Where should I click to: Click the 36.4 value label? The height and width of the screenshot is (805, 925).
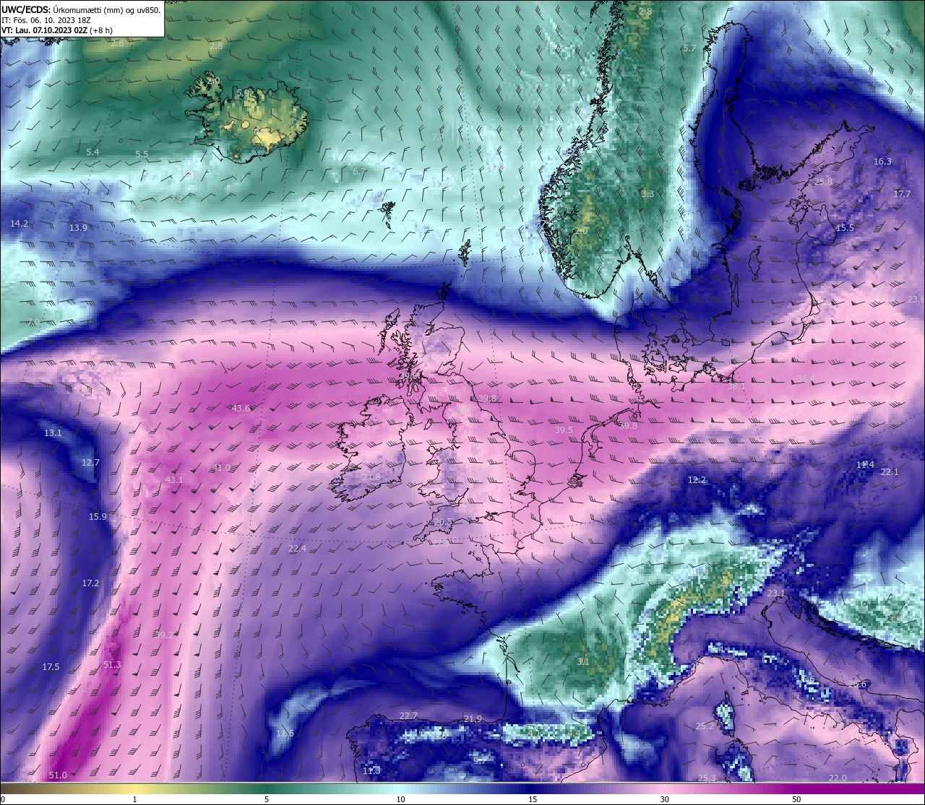(806, 380)
